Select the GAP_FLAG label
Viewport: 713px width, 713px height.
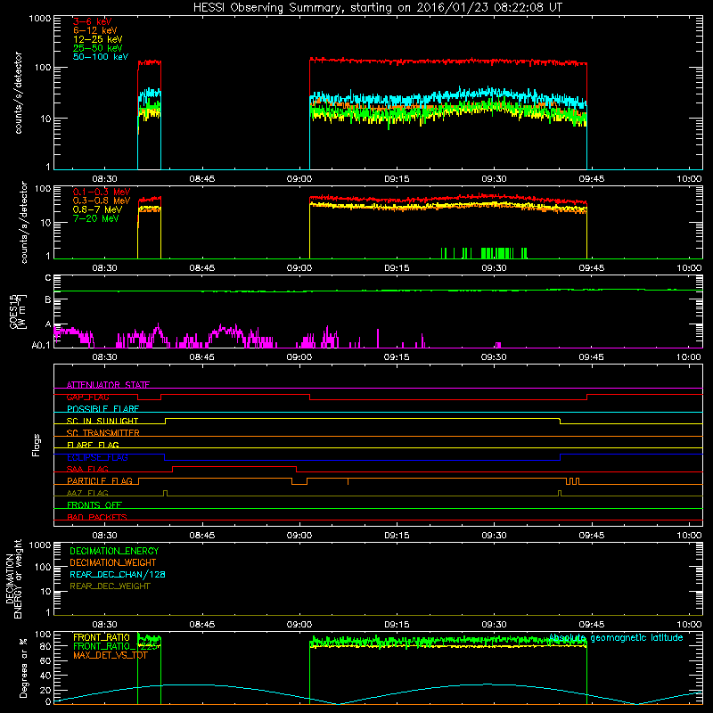[87, 397]
